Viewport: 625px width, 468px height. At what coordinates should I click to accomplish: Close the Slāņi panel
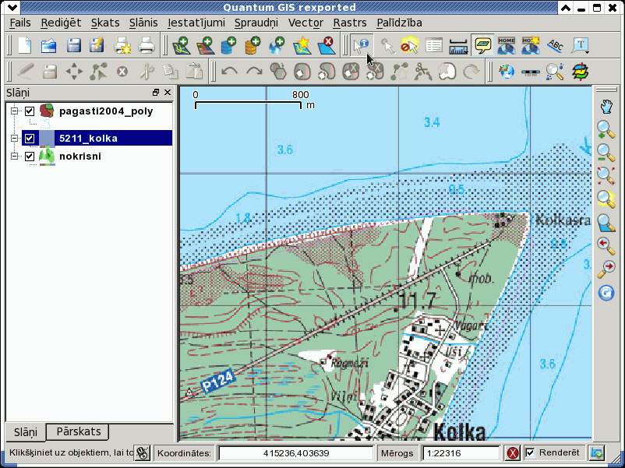(x=168, y=93)
